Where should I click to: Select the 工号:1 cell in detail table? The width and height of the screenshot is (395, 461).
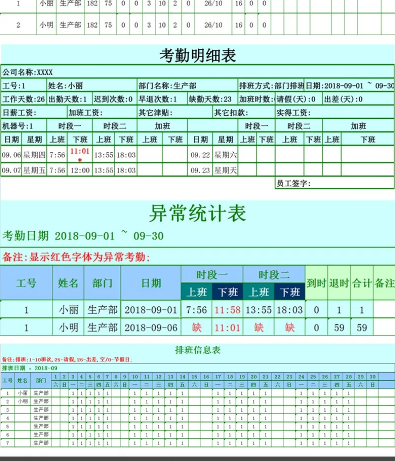pos(24,86)
